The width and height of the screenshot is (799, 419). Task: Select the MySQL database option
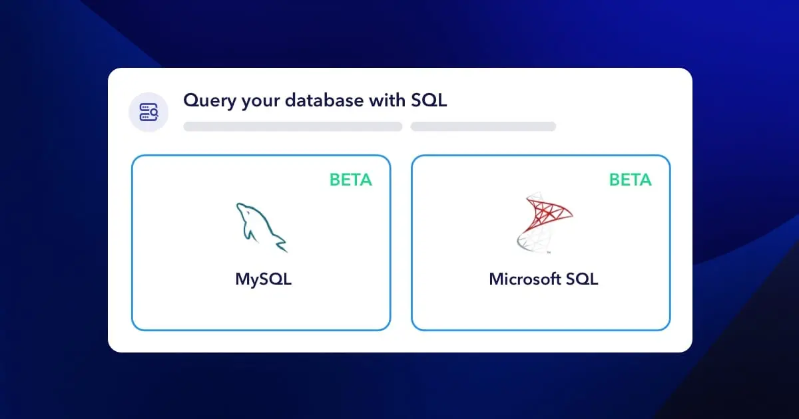[262, 243]
